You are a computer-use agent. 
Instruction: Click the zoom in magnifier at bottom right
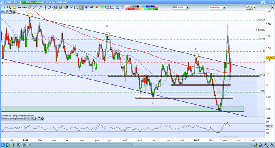(x=272, y=145)
